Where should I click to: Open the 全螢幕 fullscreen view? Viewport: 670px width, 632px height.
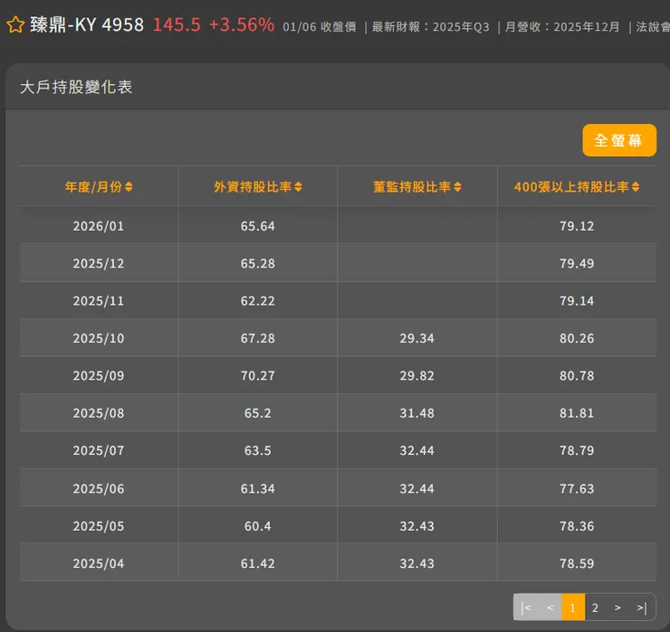pyautogui.click(x=619, y=140)
